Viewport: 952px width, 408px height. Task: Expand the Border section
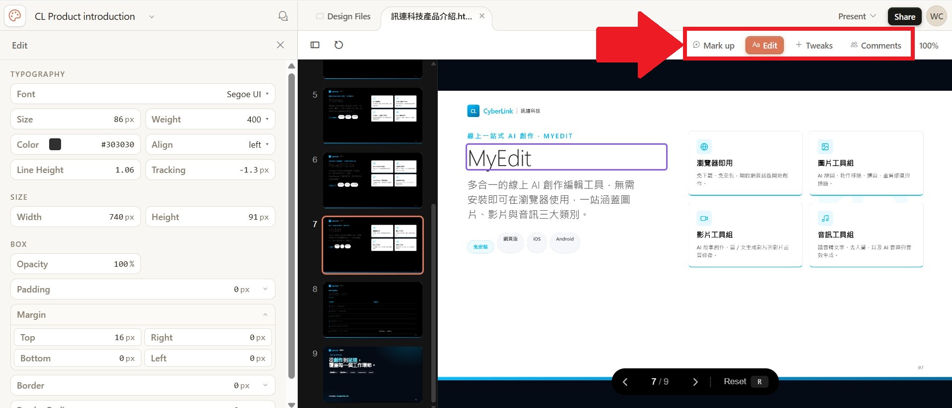pos(143,386)
